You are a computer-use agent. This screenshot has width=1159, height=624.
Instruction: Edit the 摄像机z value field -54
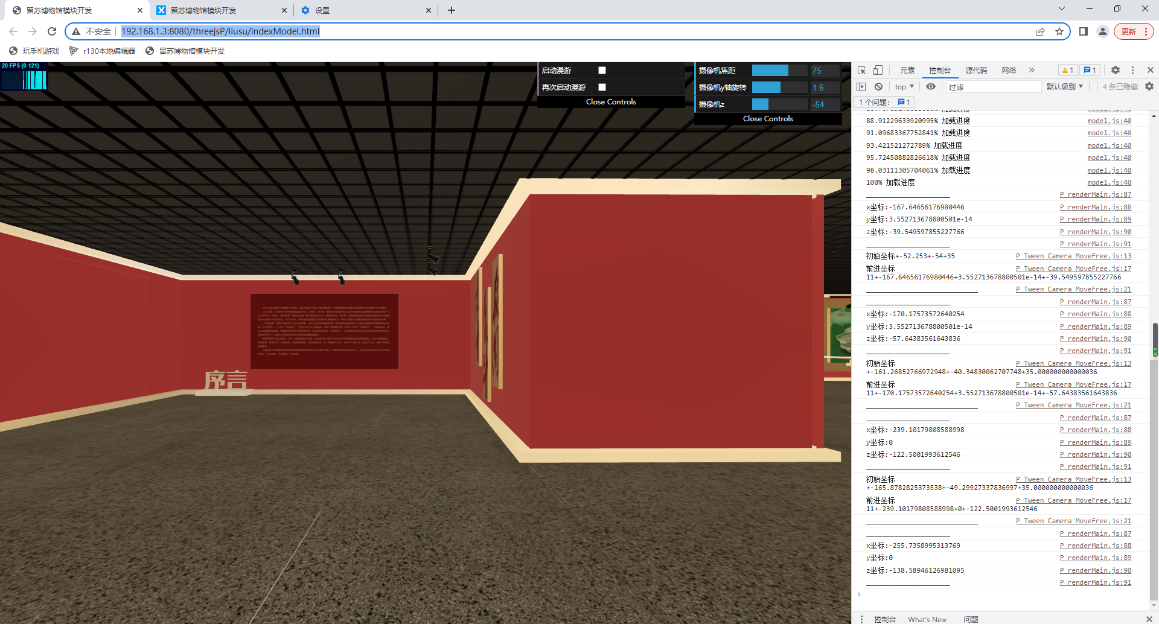click(825, 104)
